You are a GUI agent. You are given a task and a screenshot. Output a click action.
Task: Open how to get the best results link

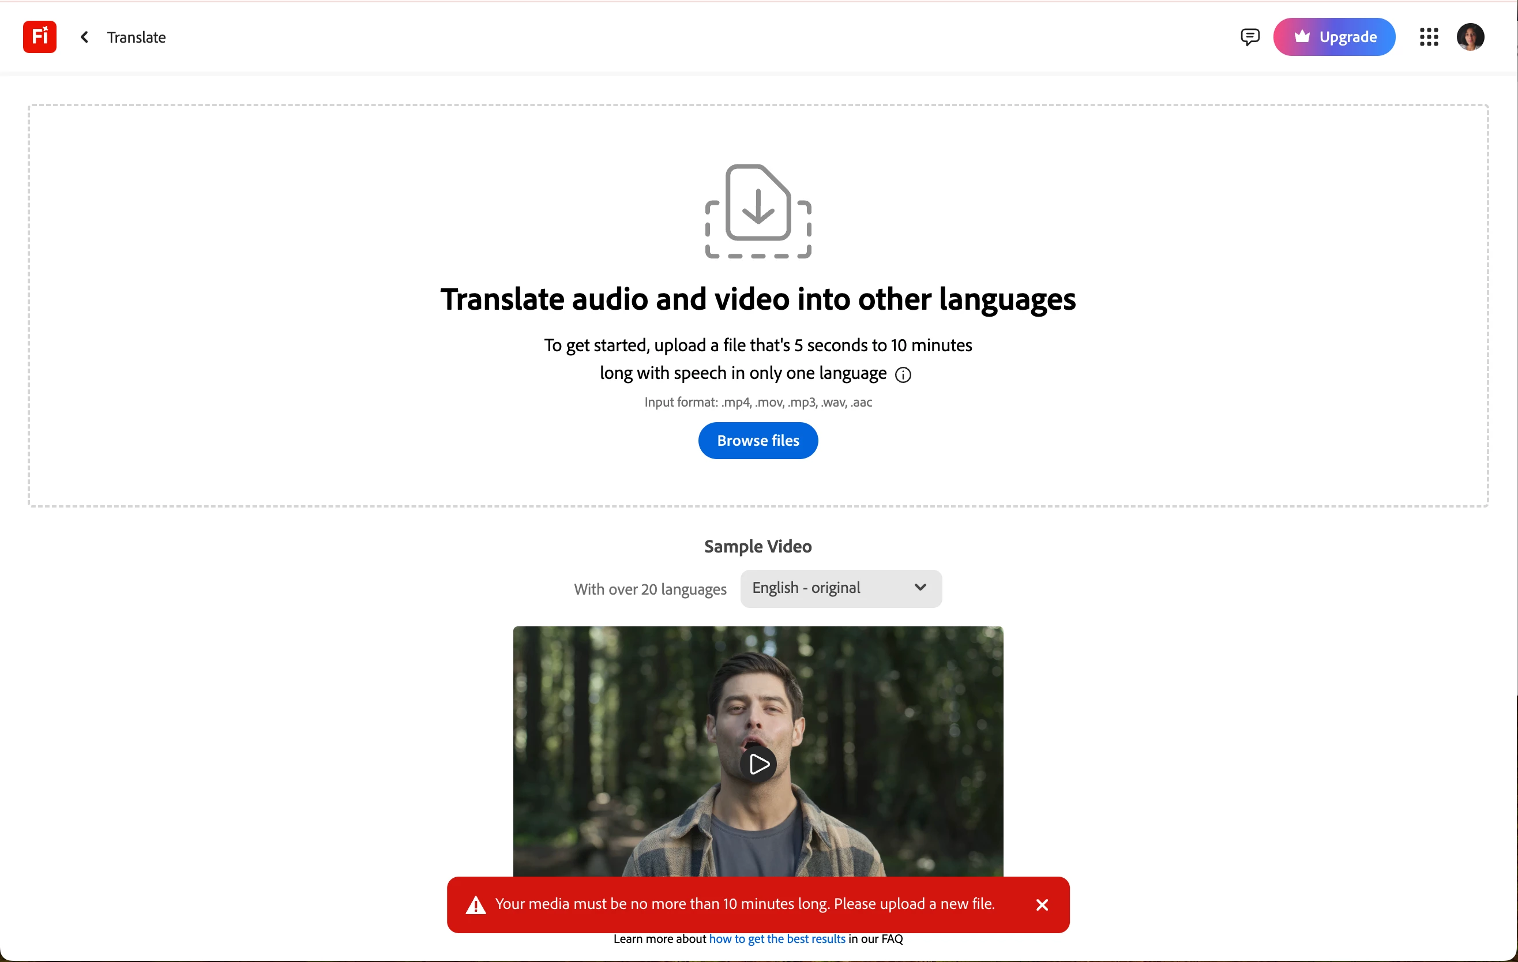[777, 939]
